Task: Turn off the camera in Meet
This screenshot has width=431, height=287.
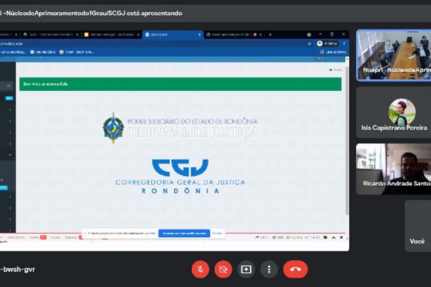Action: [x=223, y=269]
